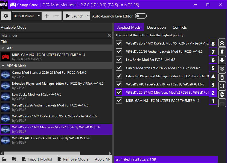This screenshot has height=163, width=227.
Task: Switch to the Conflicts tab
Action: 179,27
